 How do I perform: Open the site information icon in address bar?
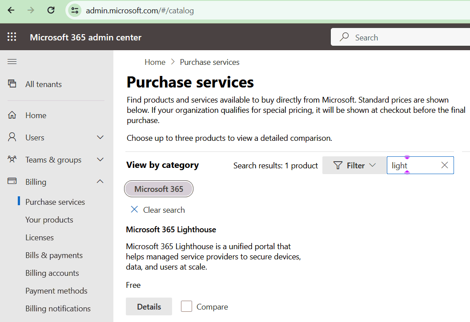pyautogui.click(x=75, y=11)
